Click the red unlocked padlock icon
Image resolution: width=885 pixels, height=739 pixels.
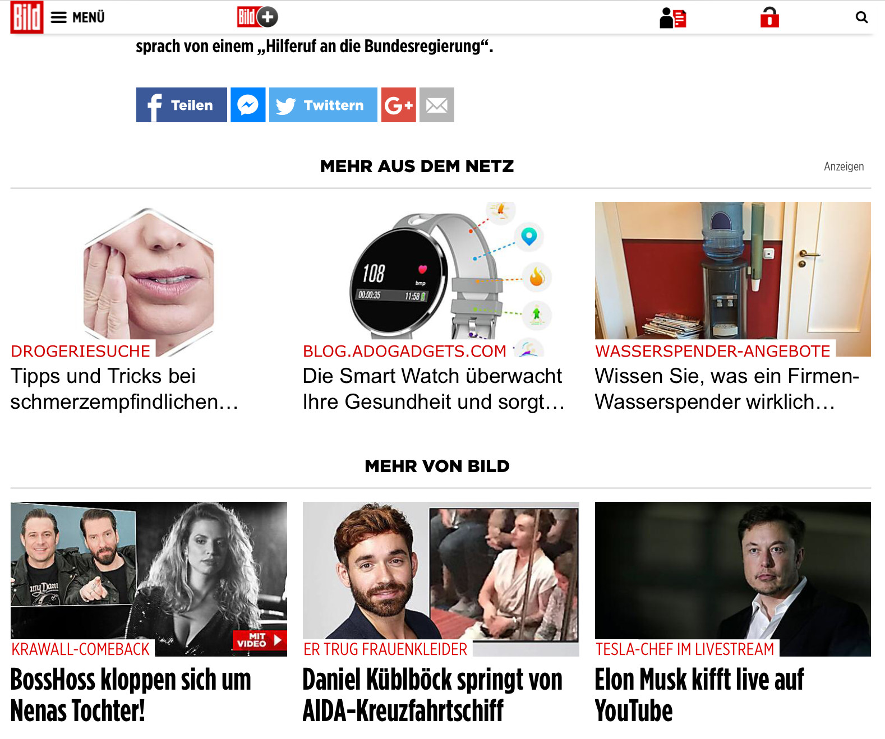[x=769, y=17]
